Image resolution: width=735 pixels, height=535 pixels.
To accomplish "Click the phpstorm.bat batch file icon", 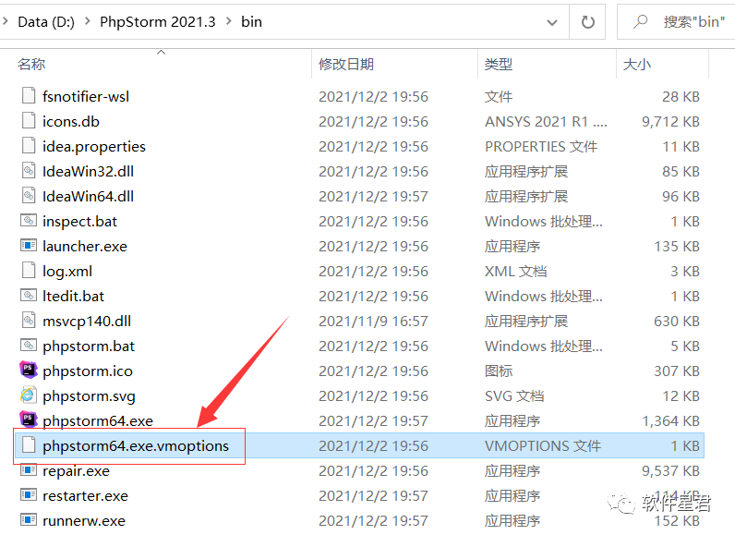I will click(x=29, y=345).
